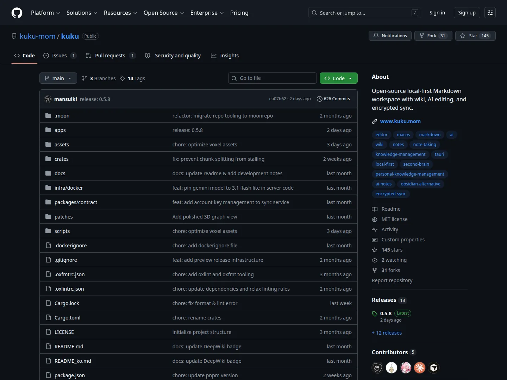The image size is (507, 380).
Task: Open the first contributor avatar
Action: point(377,368)
